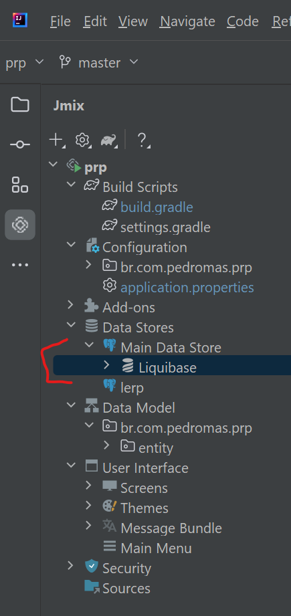Select the Jmix tool window icon
Image resolution: width=291 pixels, height=616 pixels.
[20, 225]
